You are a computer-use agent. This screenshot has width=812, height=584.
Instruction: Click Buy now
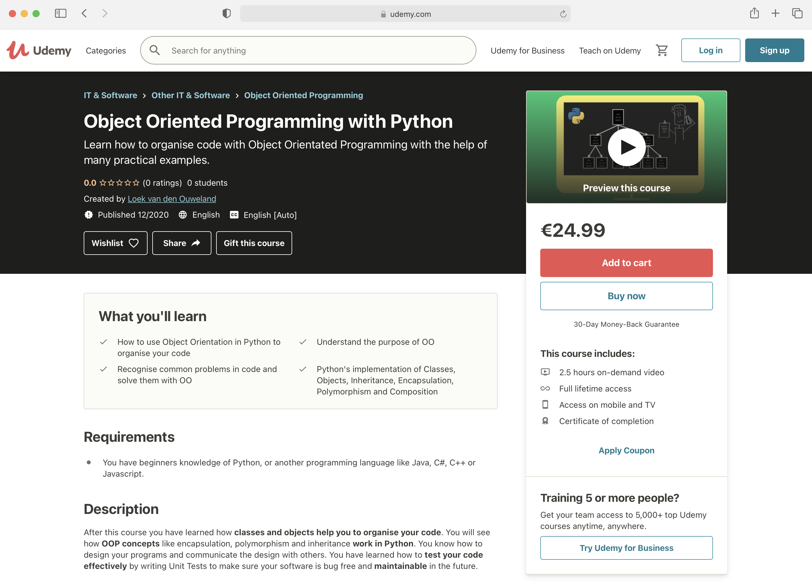click(x=626, y=296)
